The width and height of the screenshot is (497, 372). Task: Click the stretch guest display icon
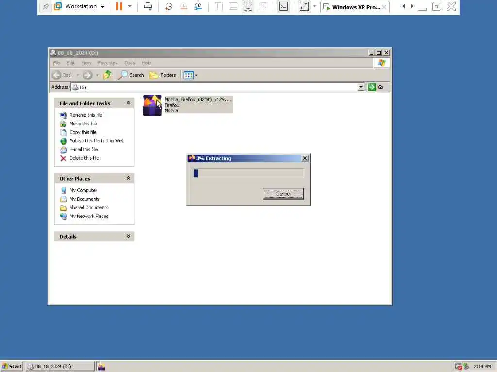point(304,6)
